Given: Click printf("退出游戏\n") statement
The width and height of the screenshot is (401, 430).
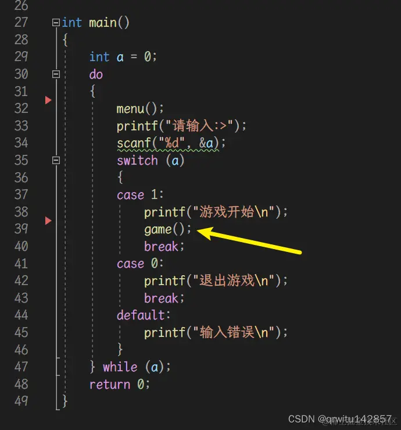Looking at the screenshot, I should [216, 281].
